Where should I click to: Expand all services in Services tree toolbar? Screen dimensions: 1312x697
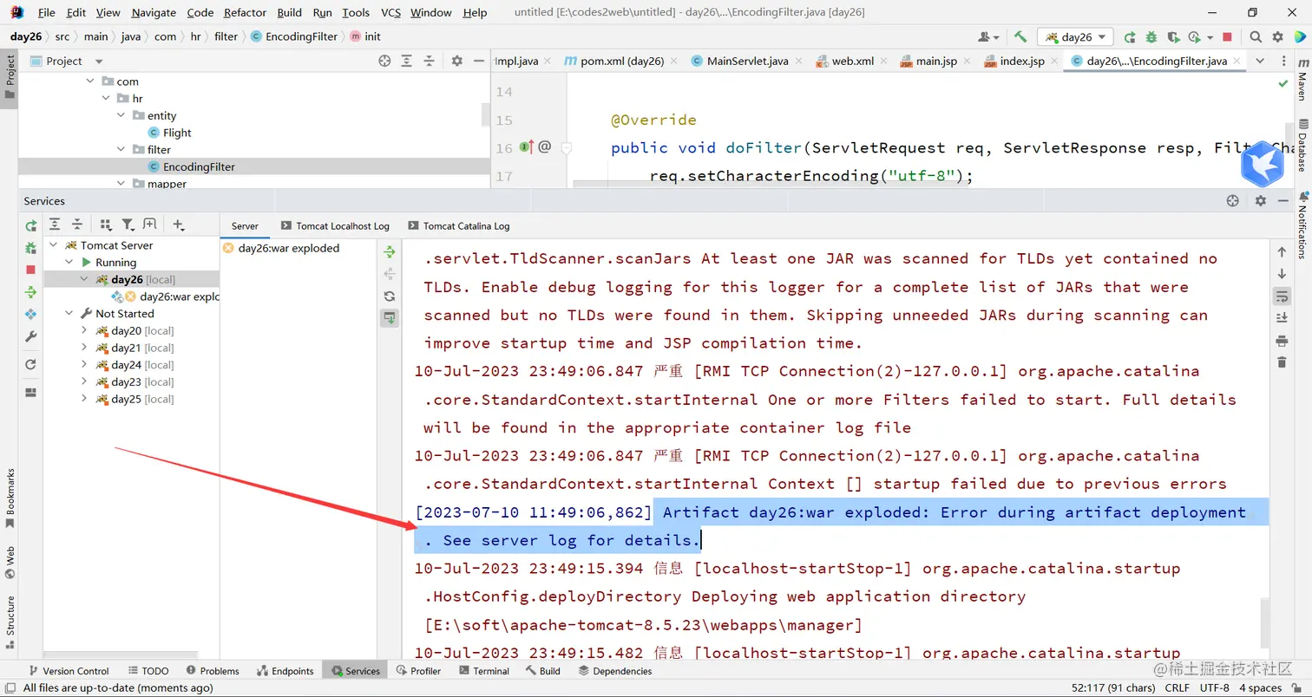pyautogui.click(x=55, y=225)
